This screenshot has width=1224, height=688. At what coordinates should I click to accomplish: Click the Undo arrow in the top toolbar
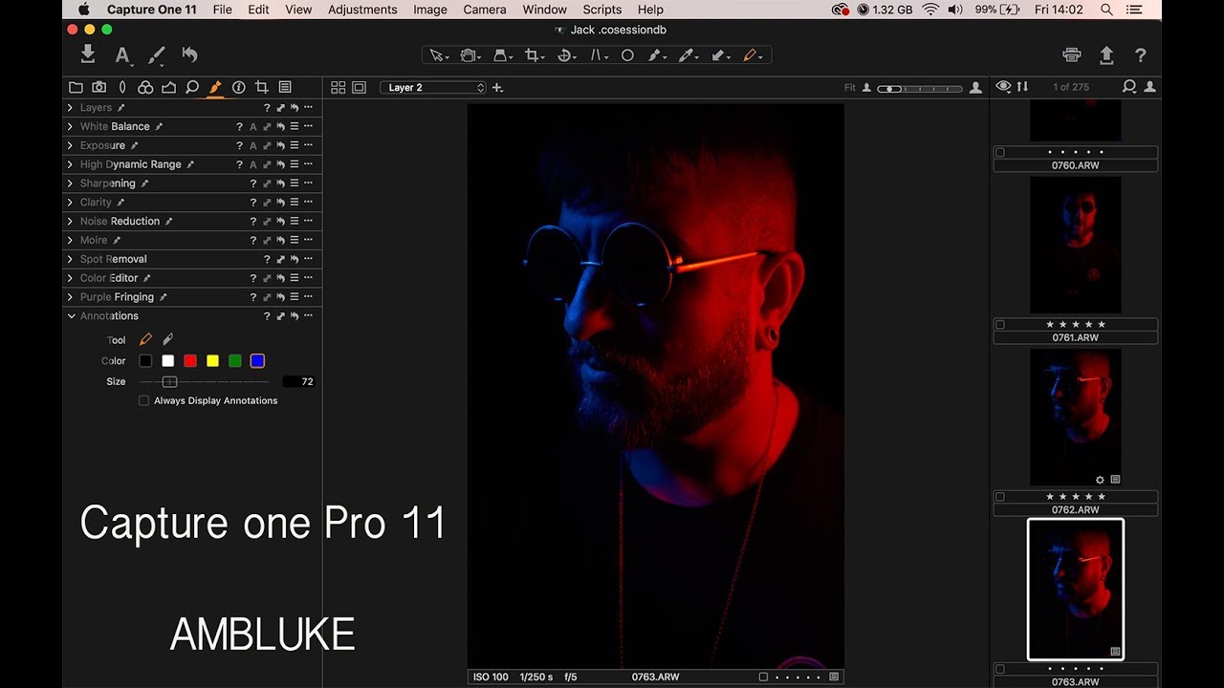[189, 54]
